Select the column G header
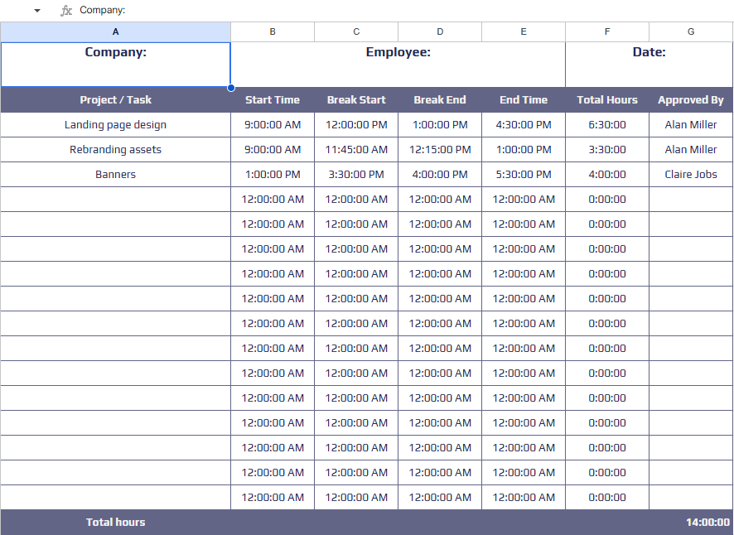Image resolution: width=734 pixels, height=535 pixels. [691, 31]
